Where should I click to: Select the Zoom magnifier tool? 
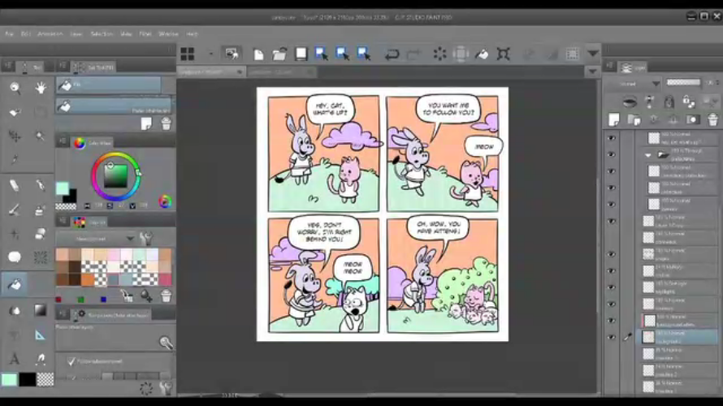15,88
